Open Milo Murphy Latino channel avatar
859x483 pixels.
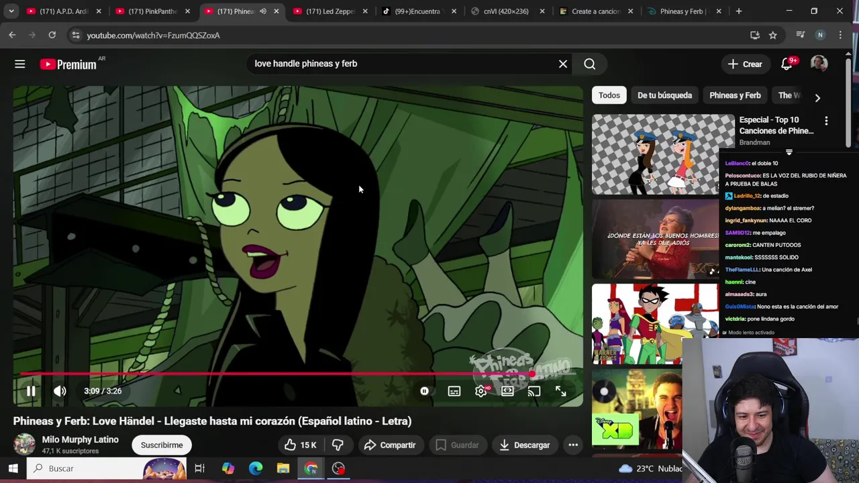pos(25,444)
